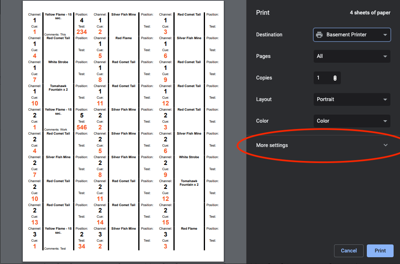Viewport: 400px width, 264px height.
Task: Click the Copies stepper arrows
Action: pyautogui.click(x=335, y=78)
